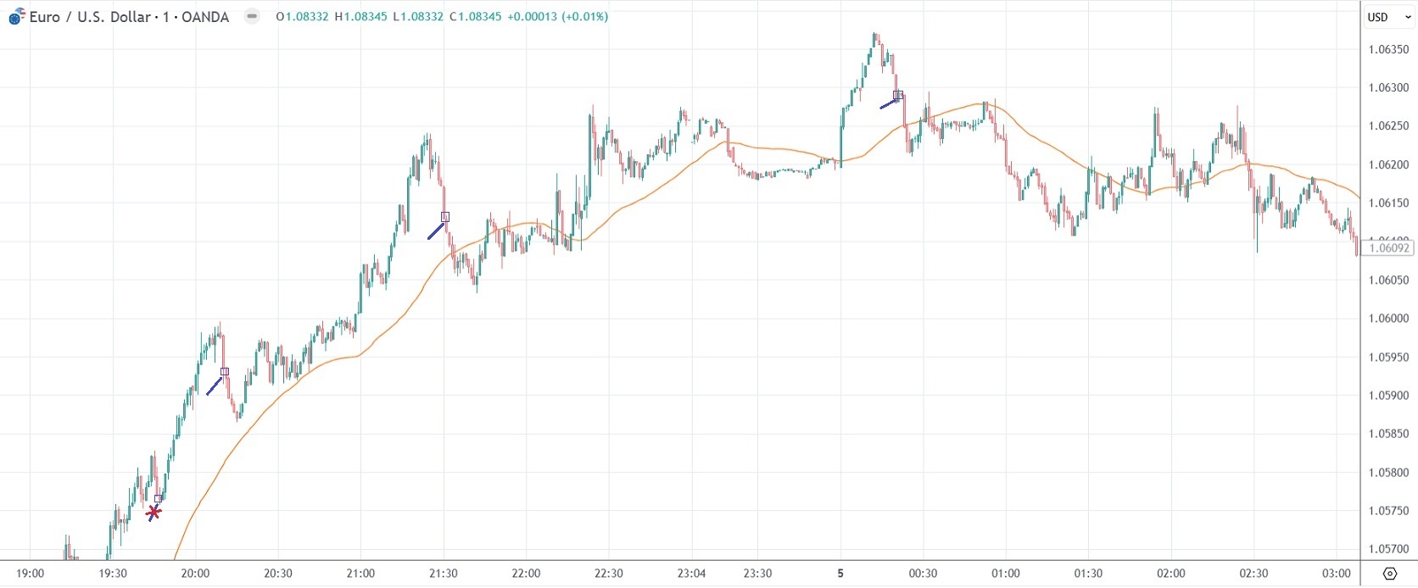Select the small square marker above the red asterisk

click(x=159, y=498)
